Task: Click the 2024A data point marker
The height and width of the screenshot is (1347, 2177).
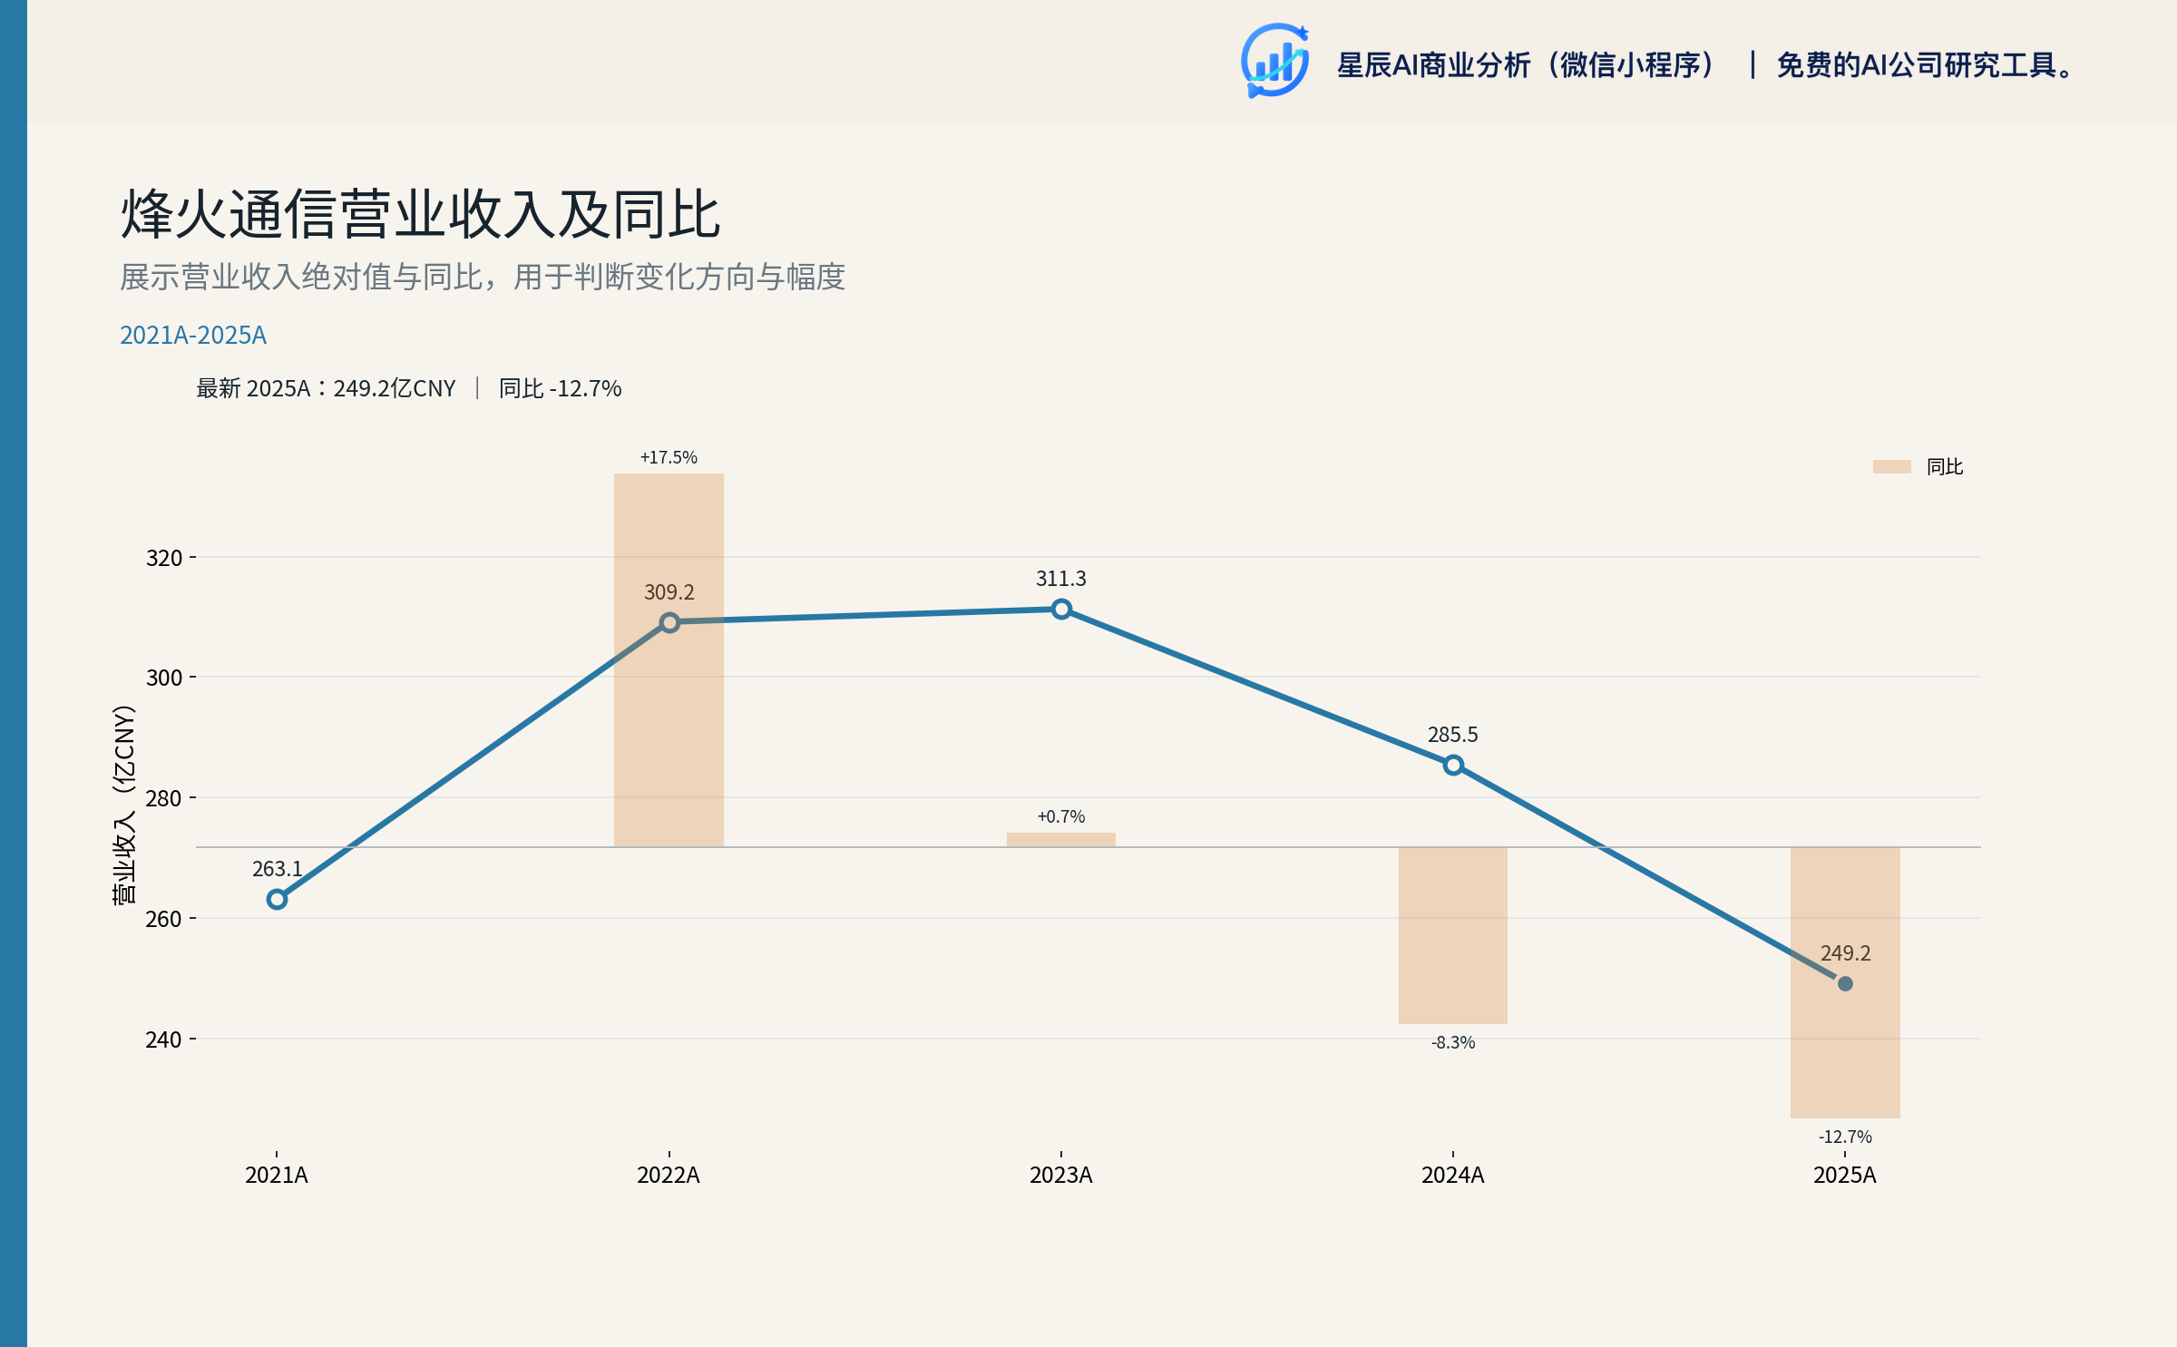Action: click(1453, 765)
